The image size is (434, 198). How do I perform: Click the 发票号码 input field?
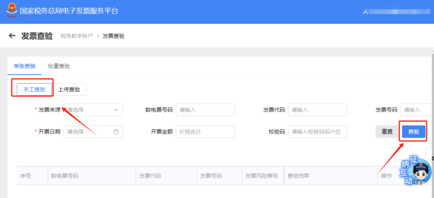pyautogui.click(x=417, y=109)
